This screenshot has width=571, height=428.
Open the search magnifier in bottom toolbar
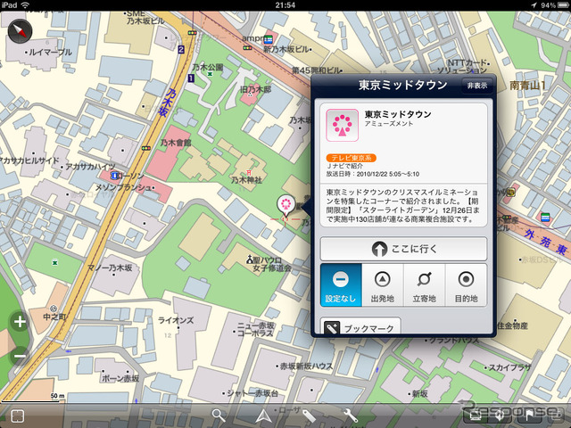coord(219,416)
